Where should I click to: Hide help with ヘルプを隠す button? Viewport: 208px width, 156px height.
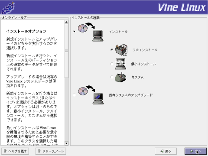(15, 151)
